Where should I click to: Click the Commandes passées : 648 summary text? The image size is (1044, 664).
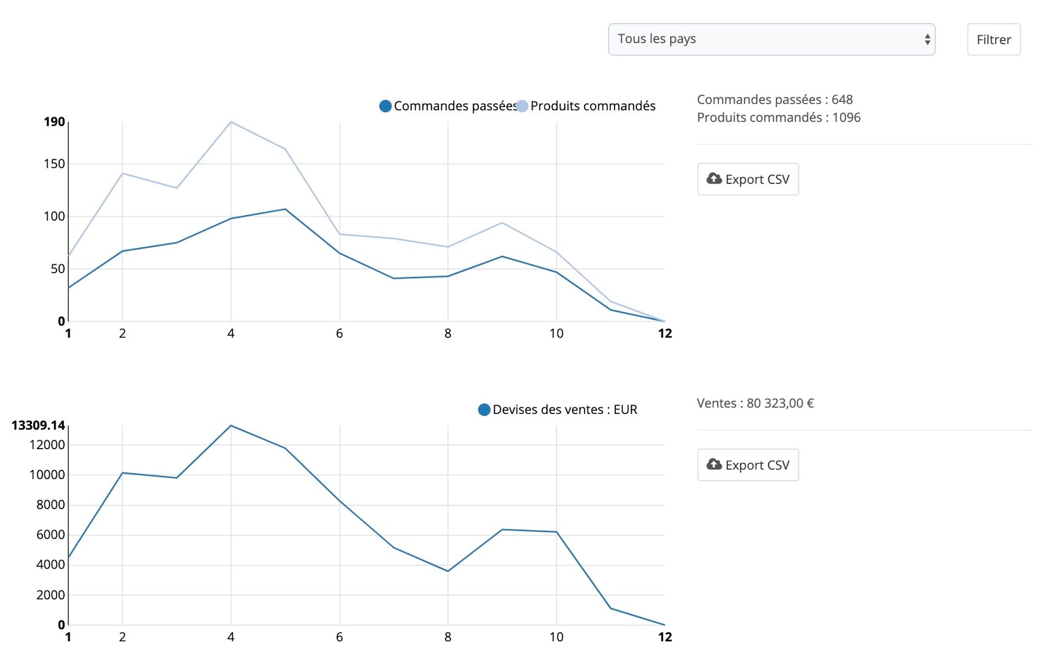tap(775, 99)
